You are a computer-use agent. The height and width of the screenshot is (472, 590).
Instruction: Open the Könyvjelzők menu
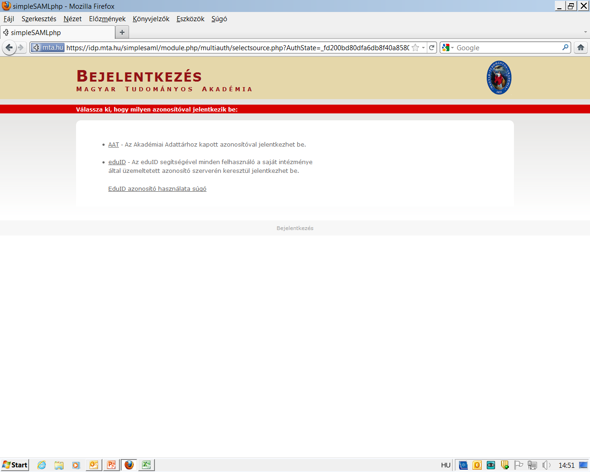pos(151,19)
